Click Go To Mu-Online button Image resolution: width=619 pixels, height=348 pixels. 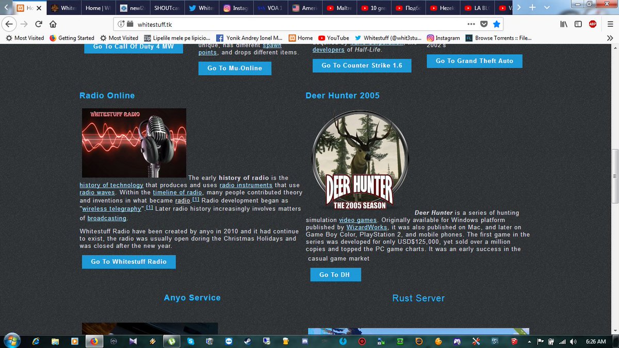[x=235, y=68]
